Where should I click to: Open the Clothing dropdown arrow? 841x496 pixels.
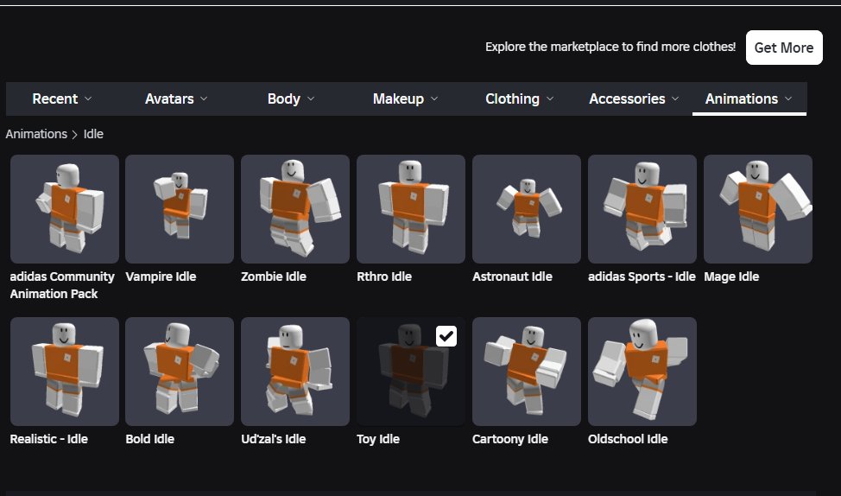(x=550, y=99)
